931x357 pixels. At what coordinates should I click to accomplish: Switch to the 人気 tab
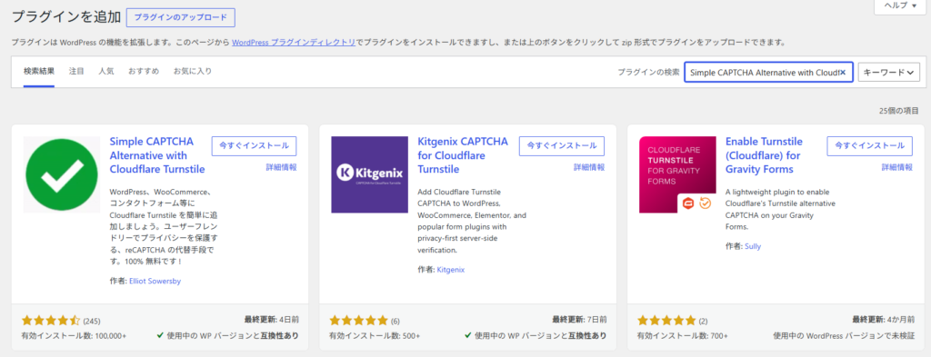click(x=106, y=71)
